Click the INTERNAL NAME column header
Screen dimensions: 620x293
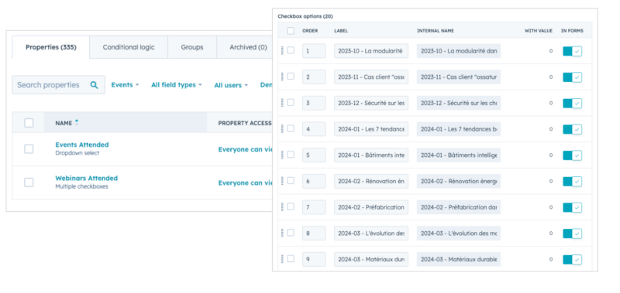click(x=436, y=31)
